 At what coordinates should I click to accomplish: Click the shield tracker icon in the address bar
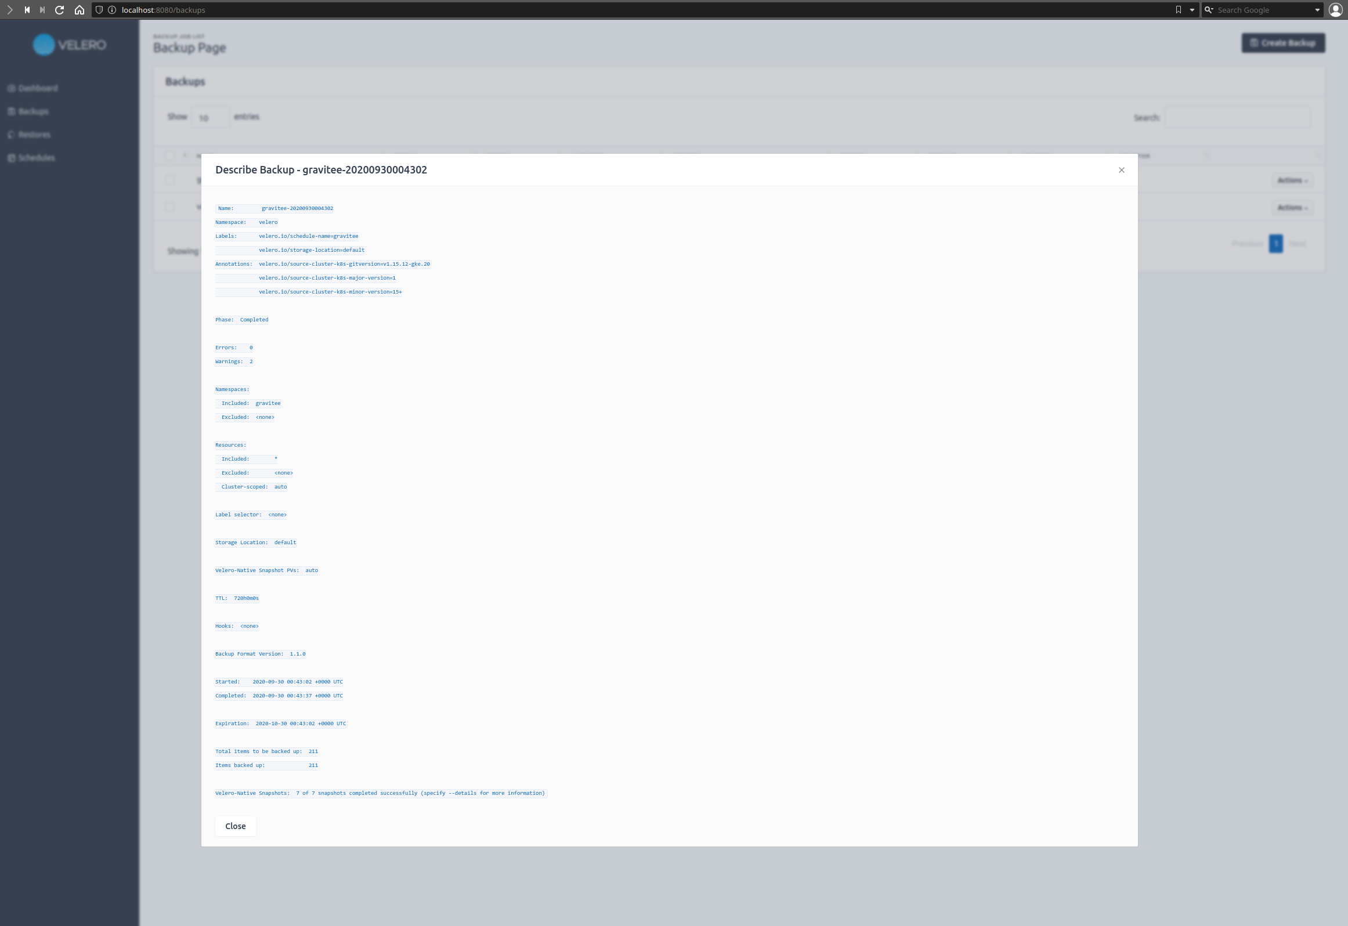pos(99,10)
